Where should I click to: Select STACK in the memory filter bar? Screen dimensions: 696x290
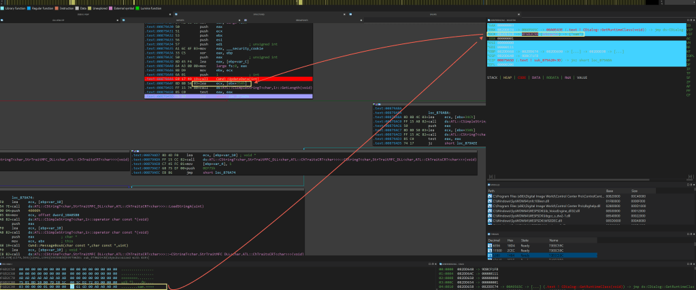(493, 78)
